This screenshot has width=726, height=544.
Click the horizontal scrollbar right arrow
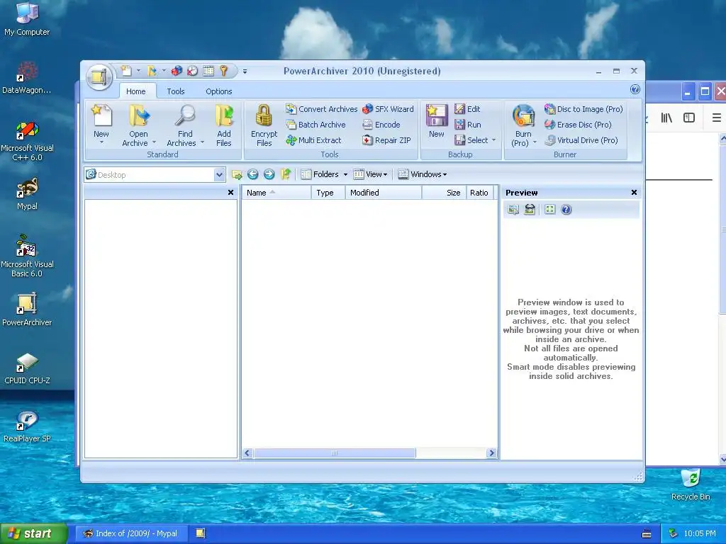tap(492, 453)
